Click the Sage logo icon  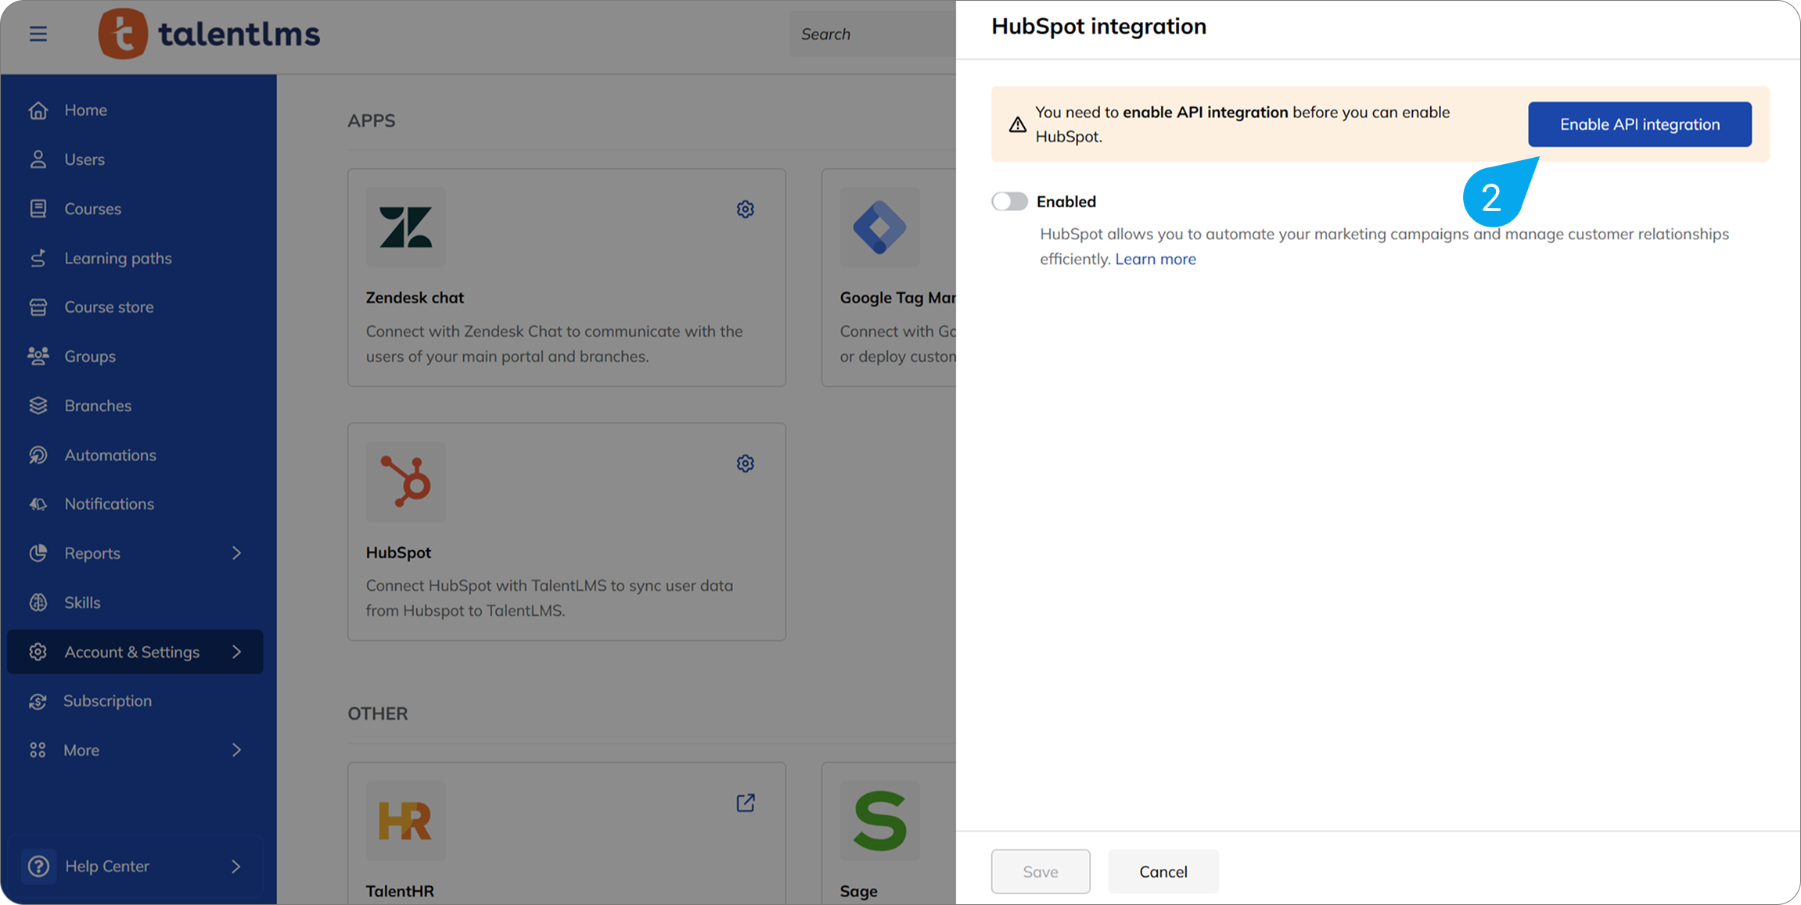coord(879,821)
